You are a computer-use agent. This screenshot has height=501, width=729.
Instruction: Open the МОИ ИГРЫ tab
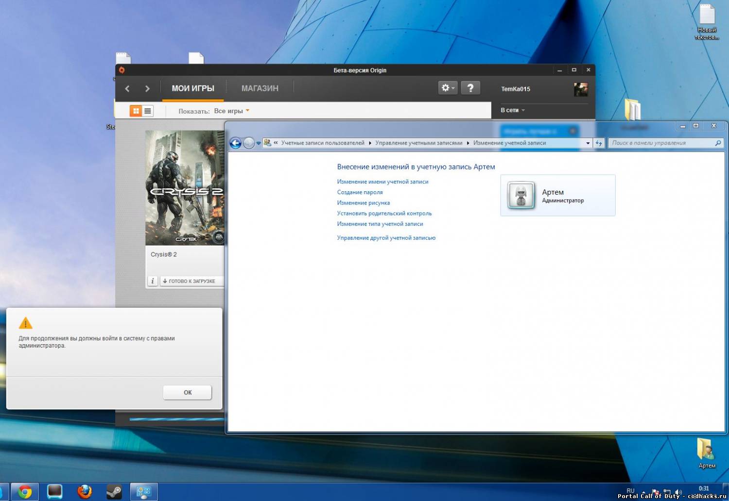coord(193,88)
